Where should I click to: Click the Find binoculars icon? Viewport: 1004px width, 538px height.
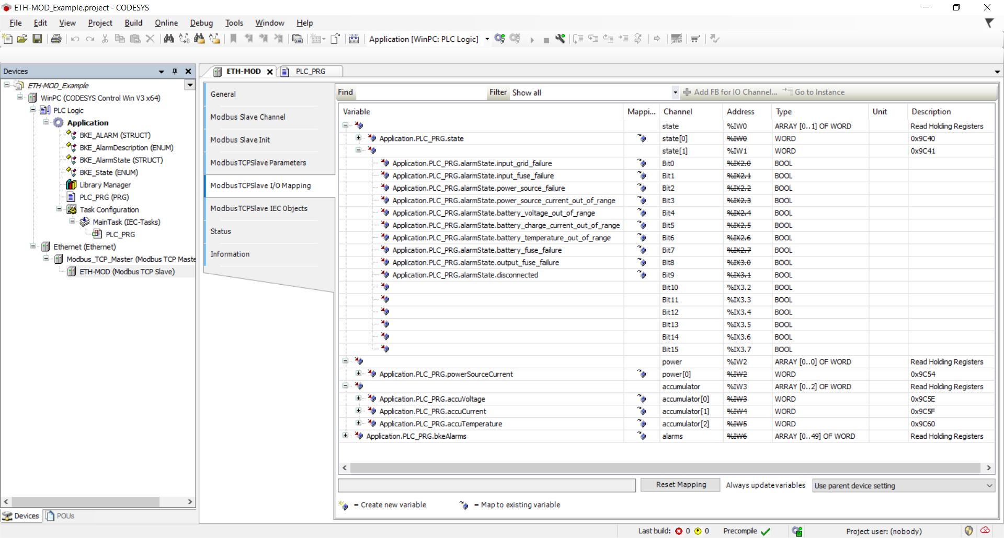point(168,39)
